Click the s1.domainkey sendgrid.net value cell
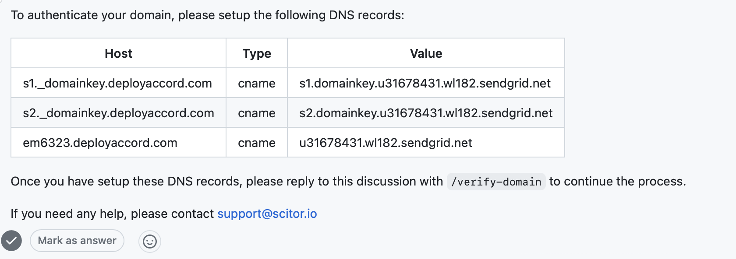 click(x=425, y=83)
